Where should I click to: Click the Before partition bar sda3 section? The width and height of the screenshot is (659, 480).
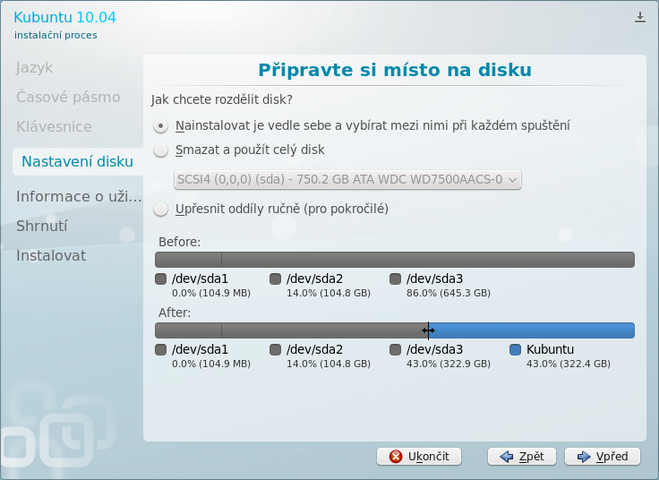428,260
